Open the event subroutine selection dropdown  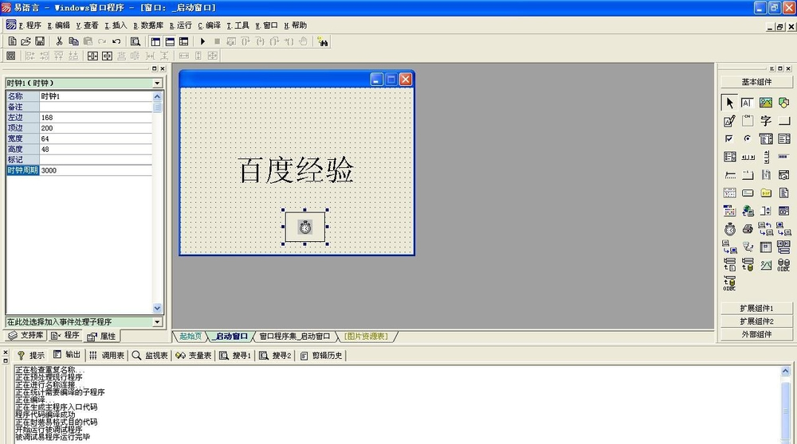[157, 321]
